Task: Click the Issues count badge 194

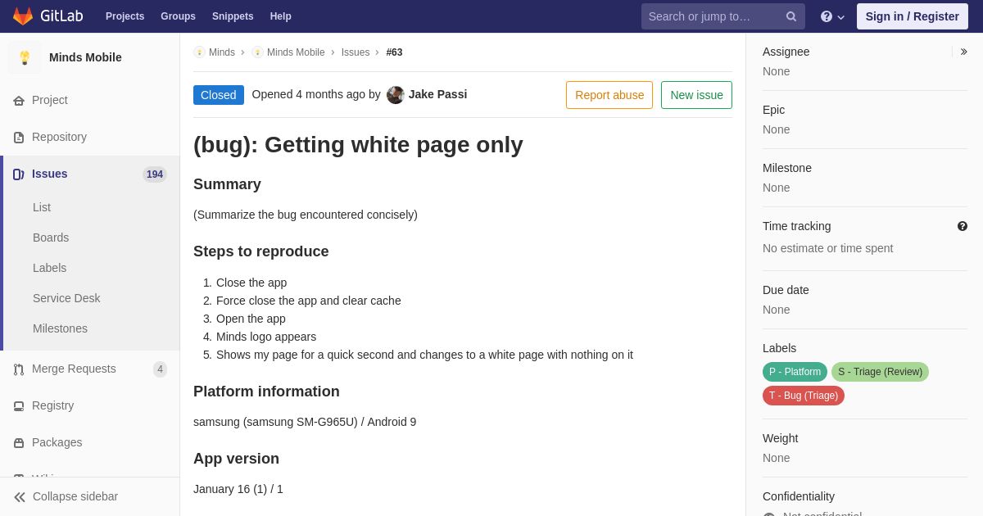Action: click(x=155, y=174)
